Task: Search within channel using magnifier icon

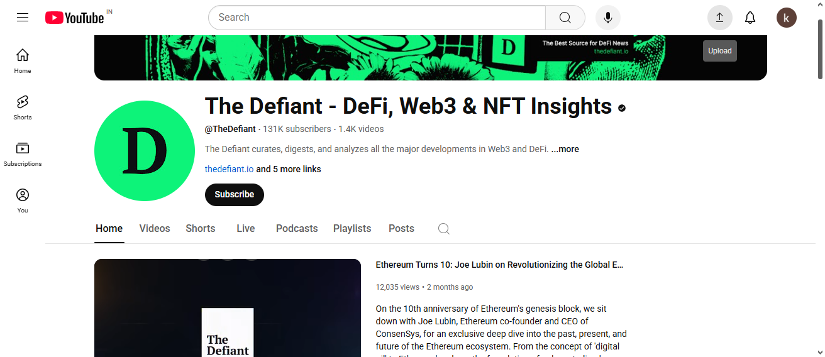Action: (444, 229)
